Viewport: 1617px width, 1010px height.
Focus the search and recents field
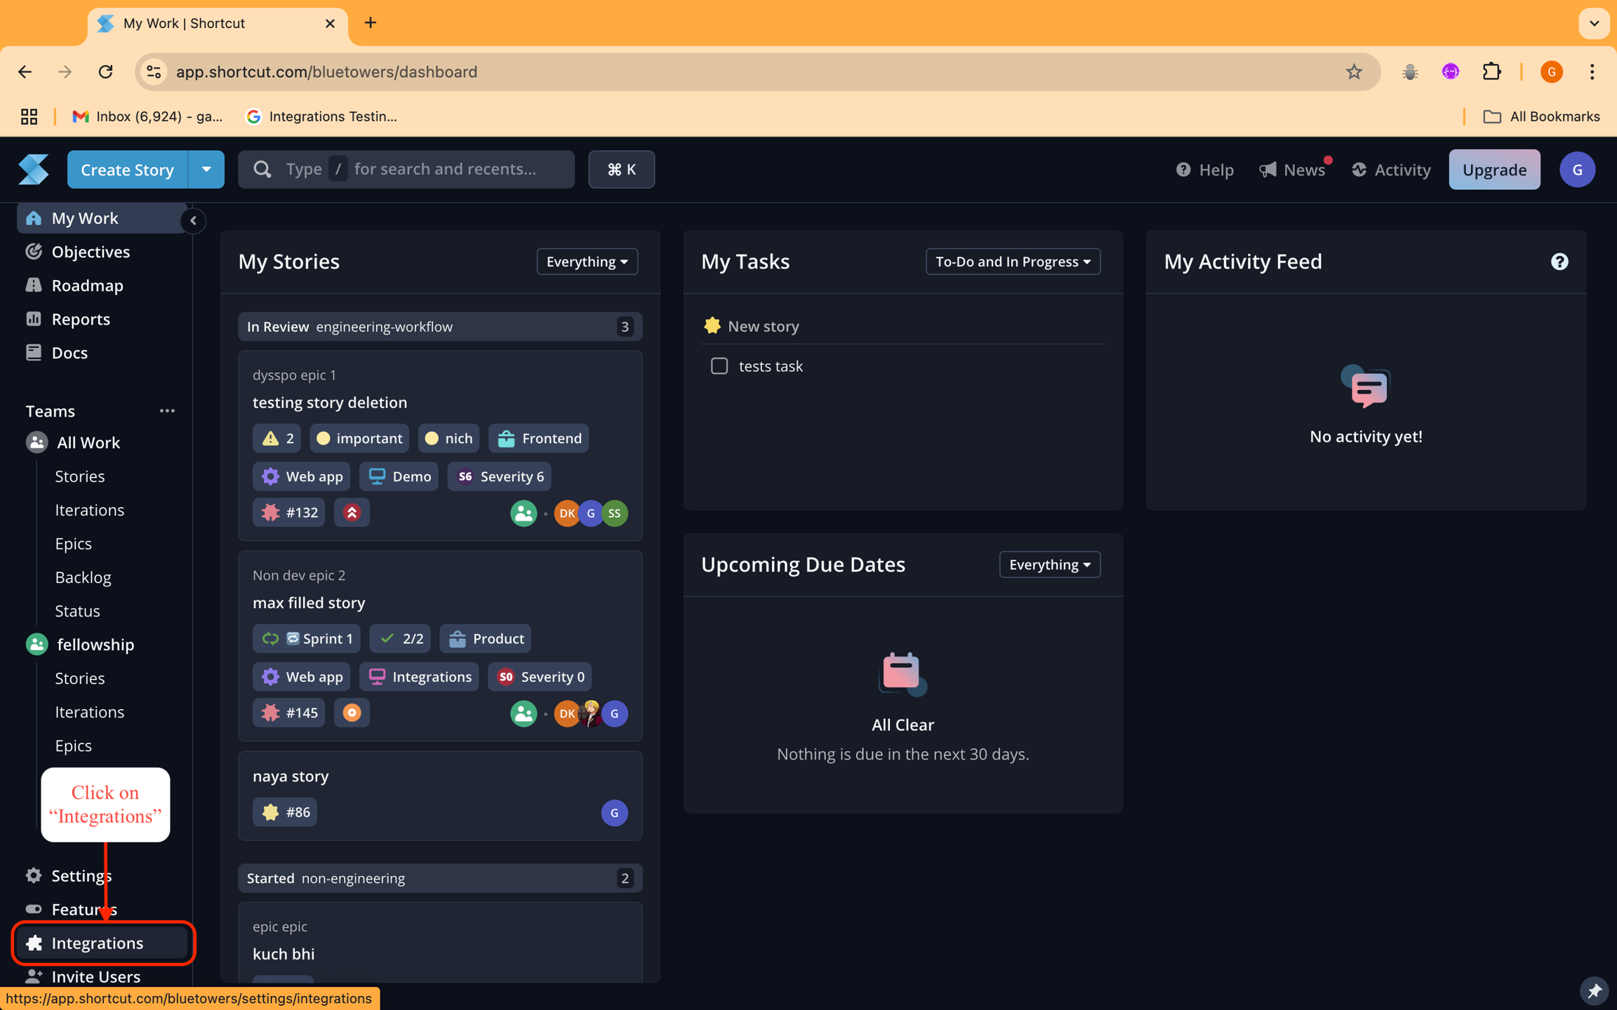[406, 169]
